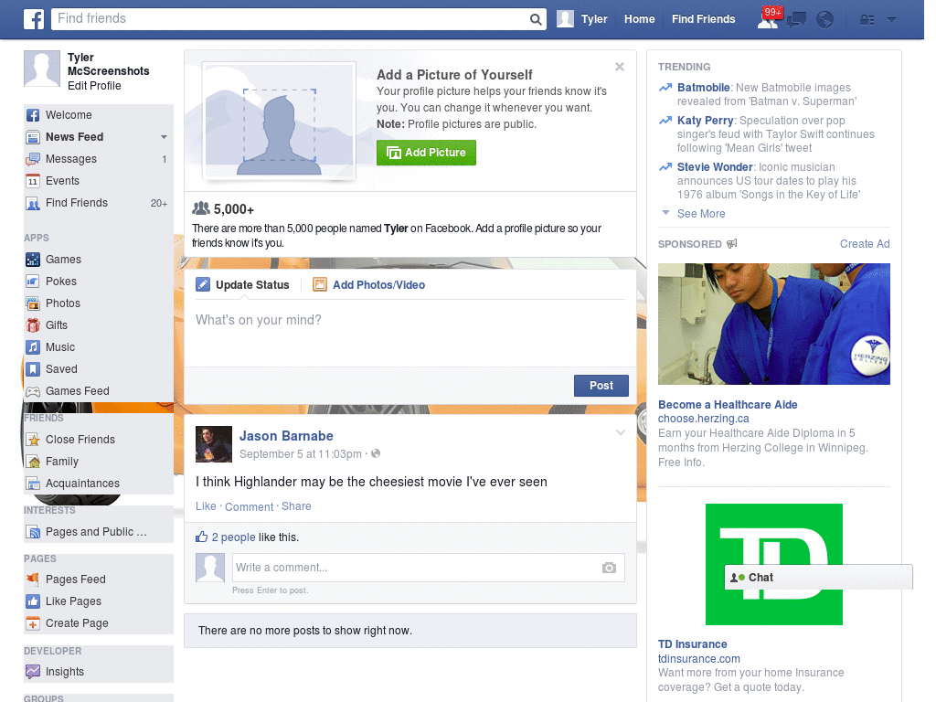
Task: Expand See More under Trending
Action: pyautogui.click(x=701, y=214)
